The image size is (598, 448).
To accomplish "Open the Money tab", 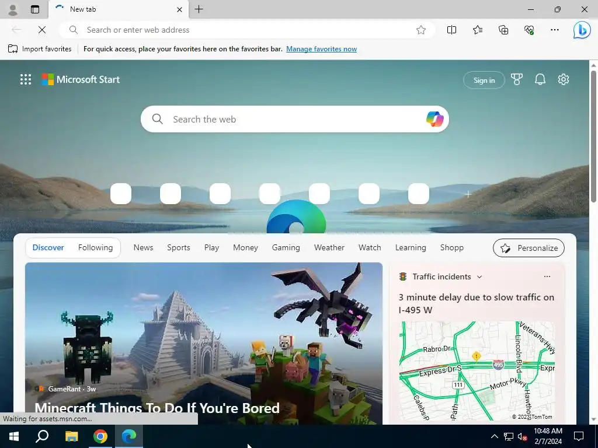I will coord(246,247).
